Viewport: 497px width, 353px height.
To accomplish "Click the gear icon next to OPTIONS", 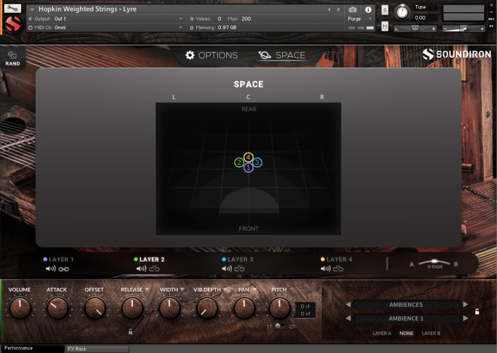I will point(190,55).
